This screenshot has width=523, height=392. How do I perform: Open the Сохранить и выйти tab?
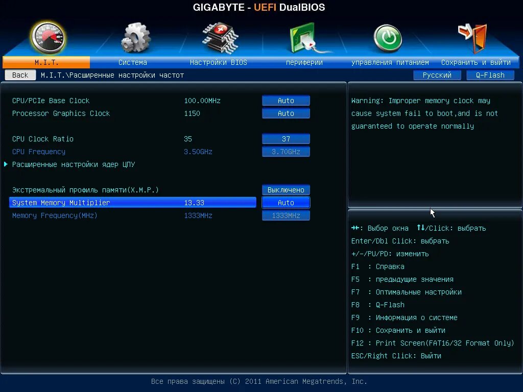pos(476,62)
